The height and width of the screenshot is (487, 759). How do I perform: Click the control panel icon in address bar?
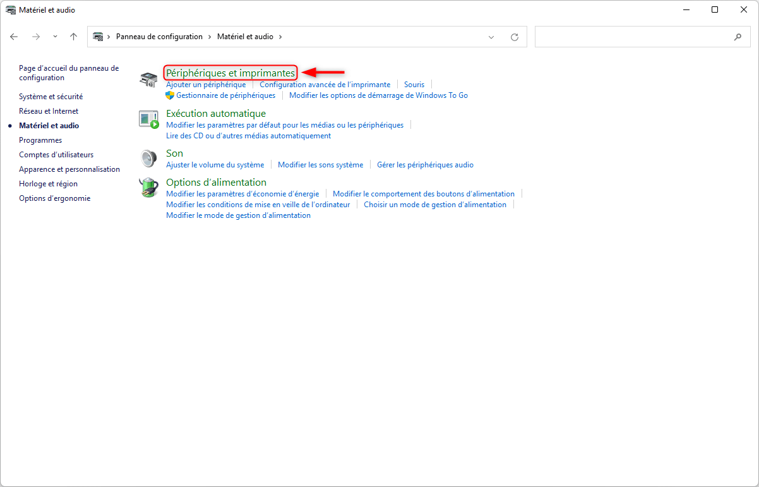pyautogui.click(x=98, y=37)
